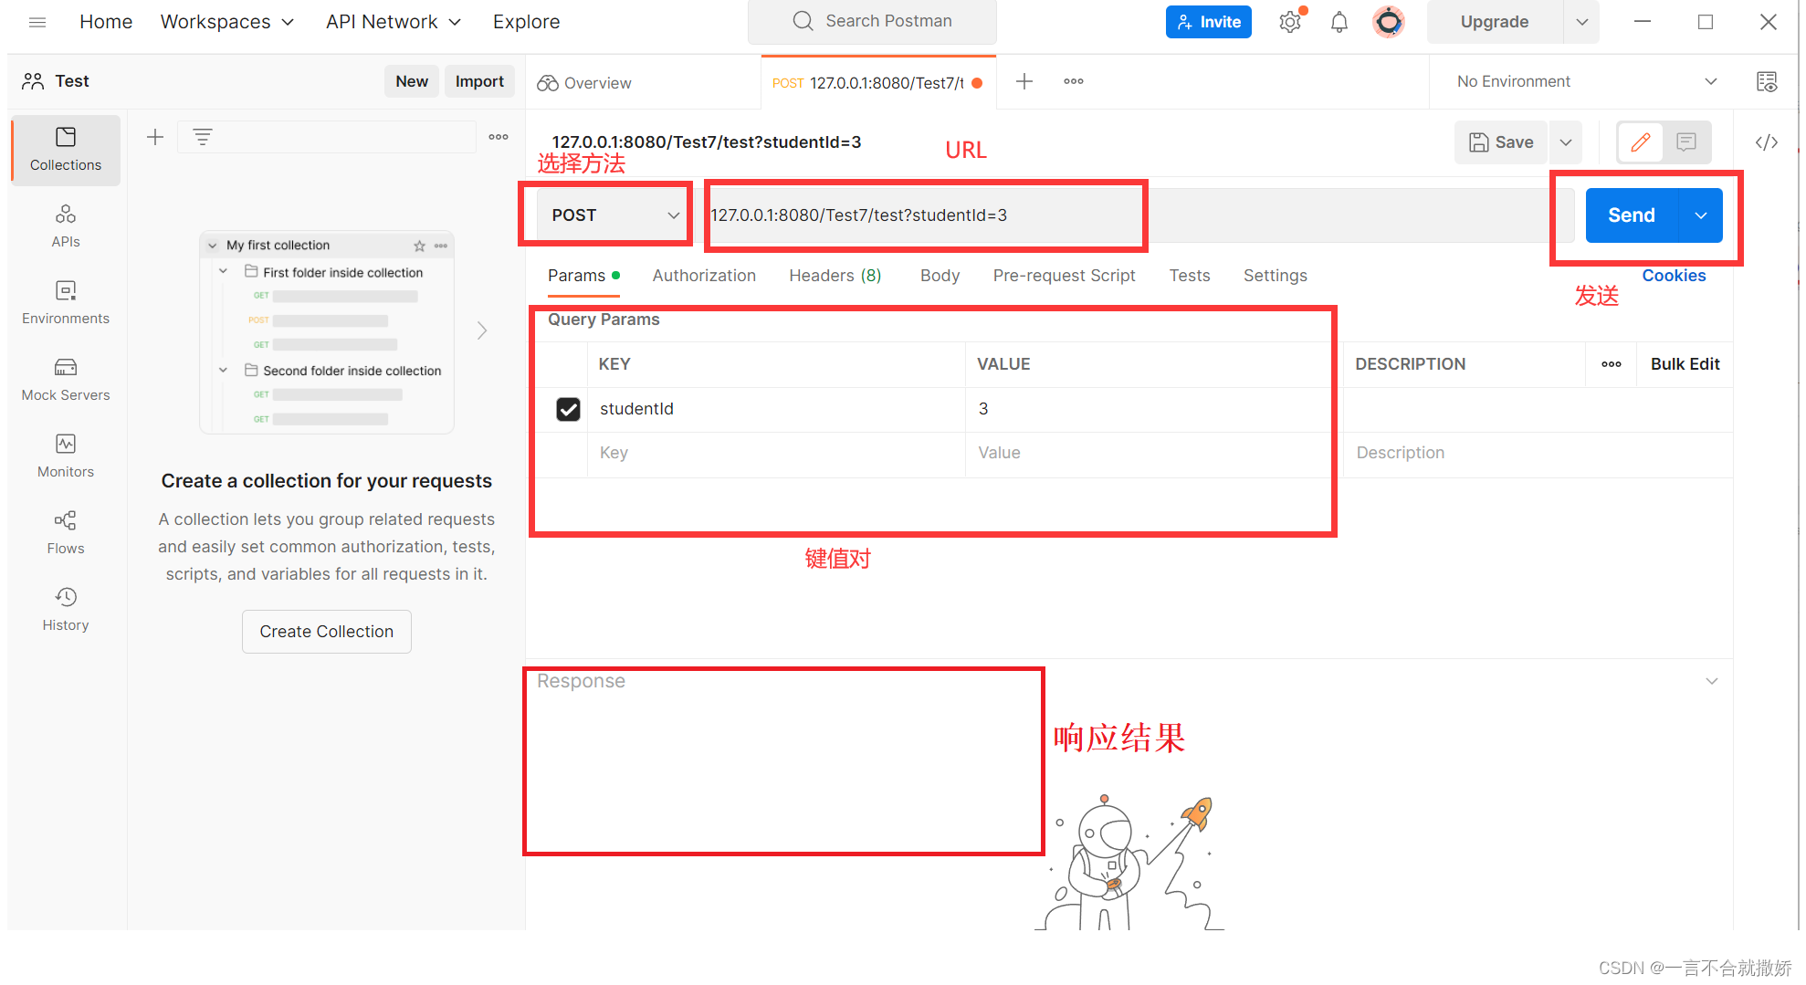Viewport: 1806px width, 985px height.
Task: Select the Tests tab
Action: (x=1190, y=276)
